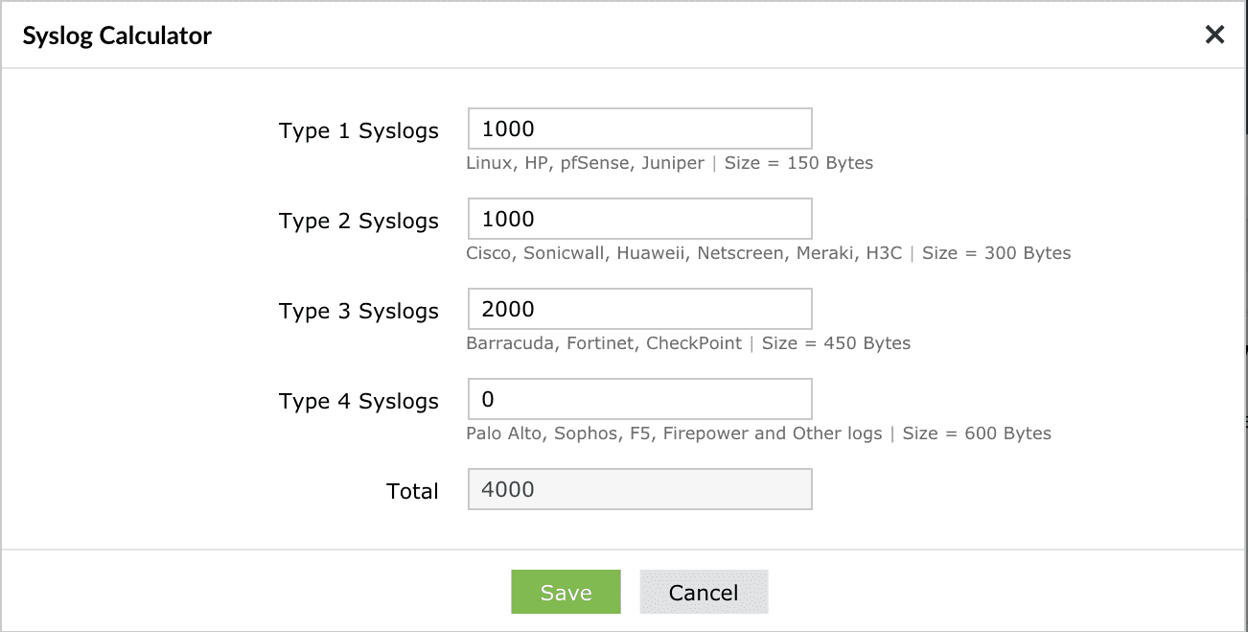The image size is (1248, 632).
Task: Click the Type 4 Syslogs field showing 0
Action: point(639,399)
